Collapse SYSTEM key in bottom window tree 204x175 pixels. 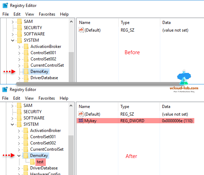[x=12, y=124]
